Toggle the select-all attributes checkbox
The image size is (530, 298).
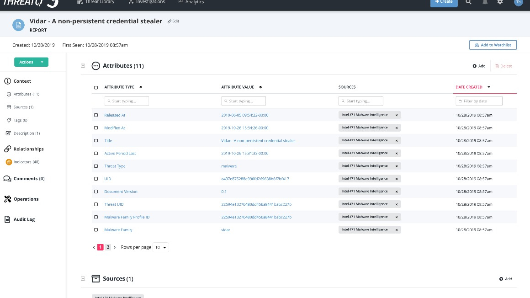pos(96,87)
